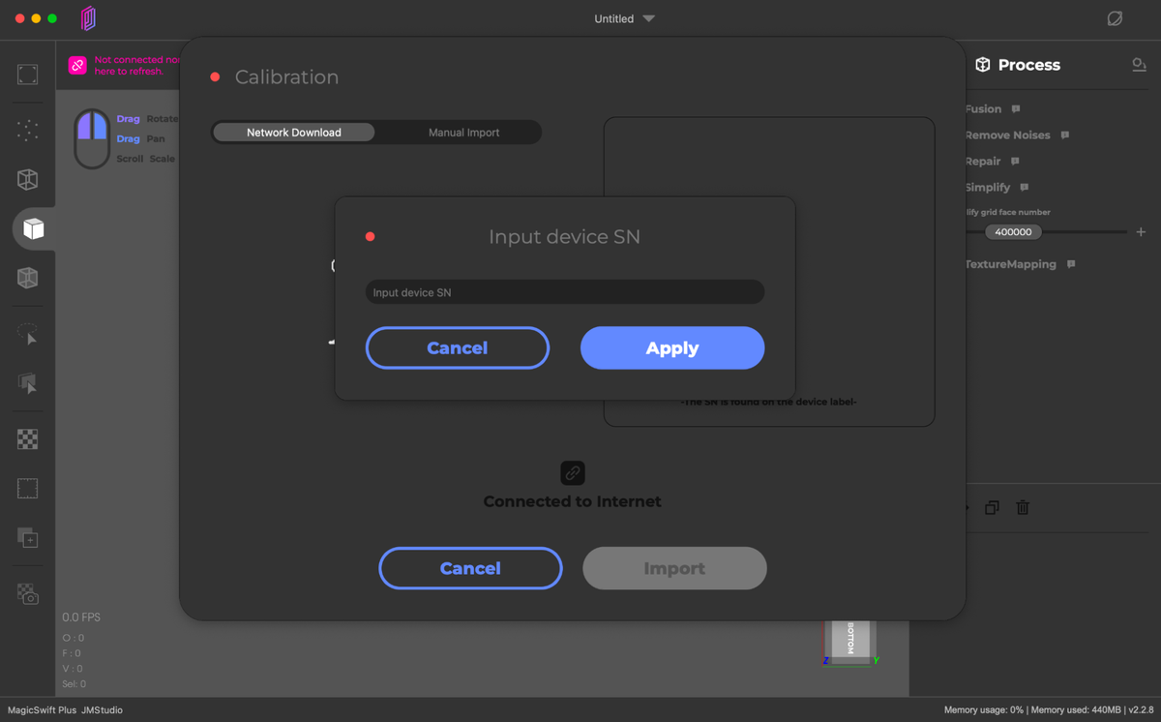Select the lasso selection tool icon
The height and width of the screenshot is (722, 1161).
coord(27,334)
